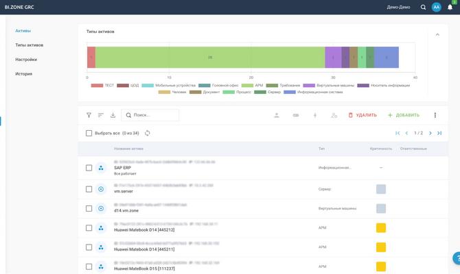
Task: Click the ТЕСТ legend swatch
Action: (x=97, y=86)
